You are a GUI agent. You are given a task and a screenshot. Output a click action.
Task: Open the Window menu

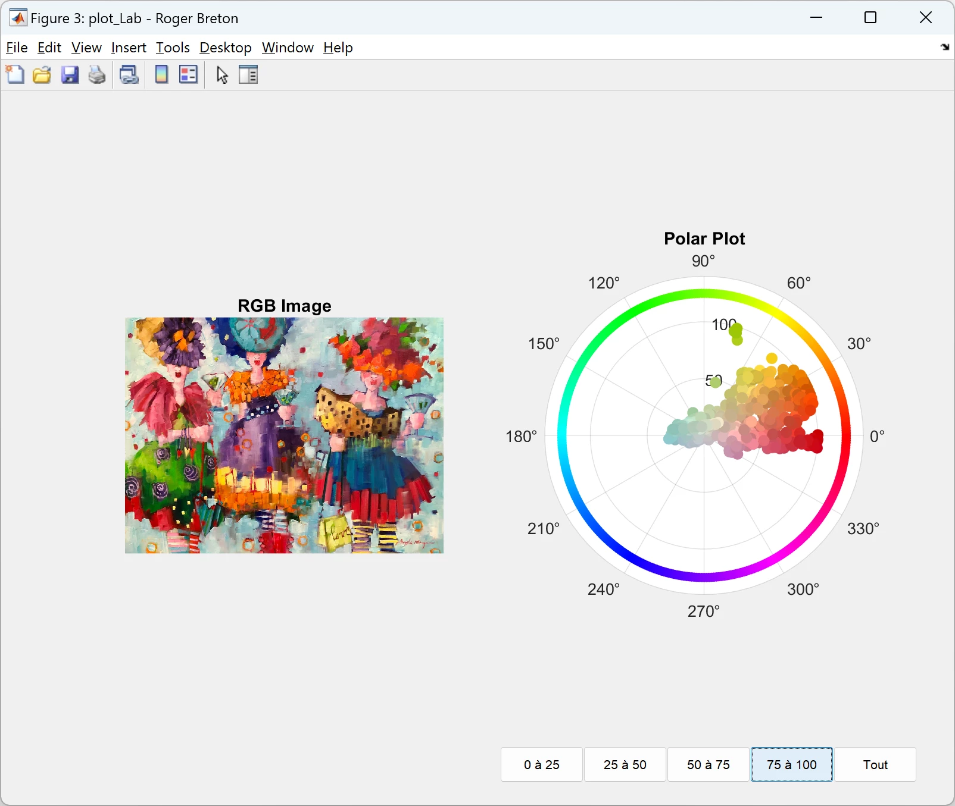pos(288,48)
